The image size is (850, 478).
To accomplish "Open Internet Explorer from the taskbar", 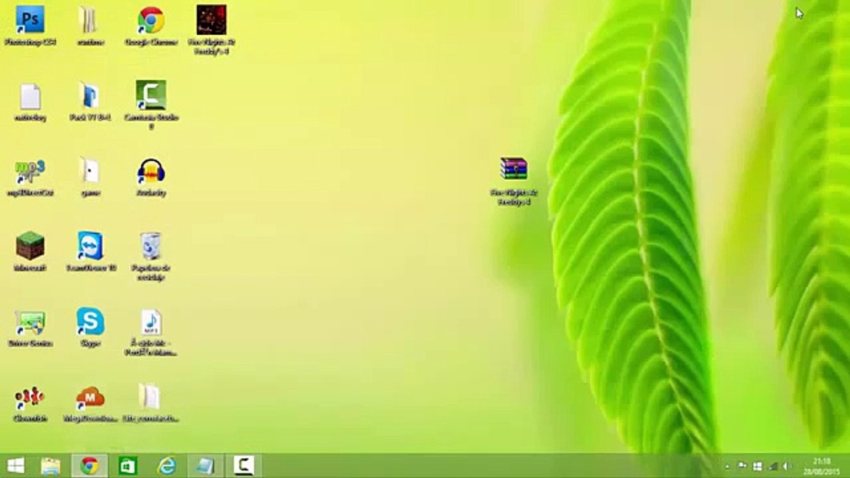I will pyautogui.click(x=166, y=466).
